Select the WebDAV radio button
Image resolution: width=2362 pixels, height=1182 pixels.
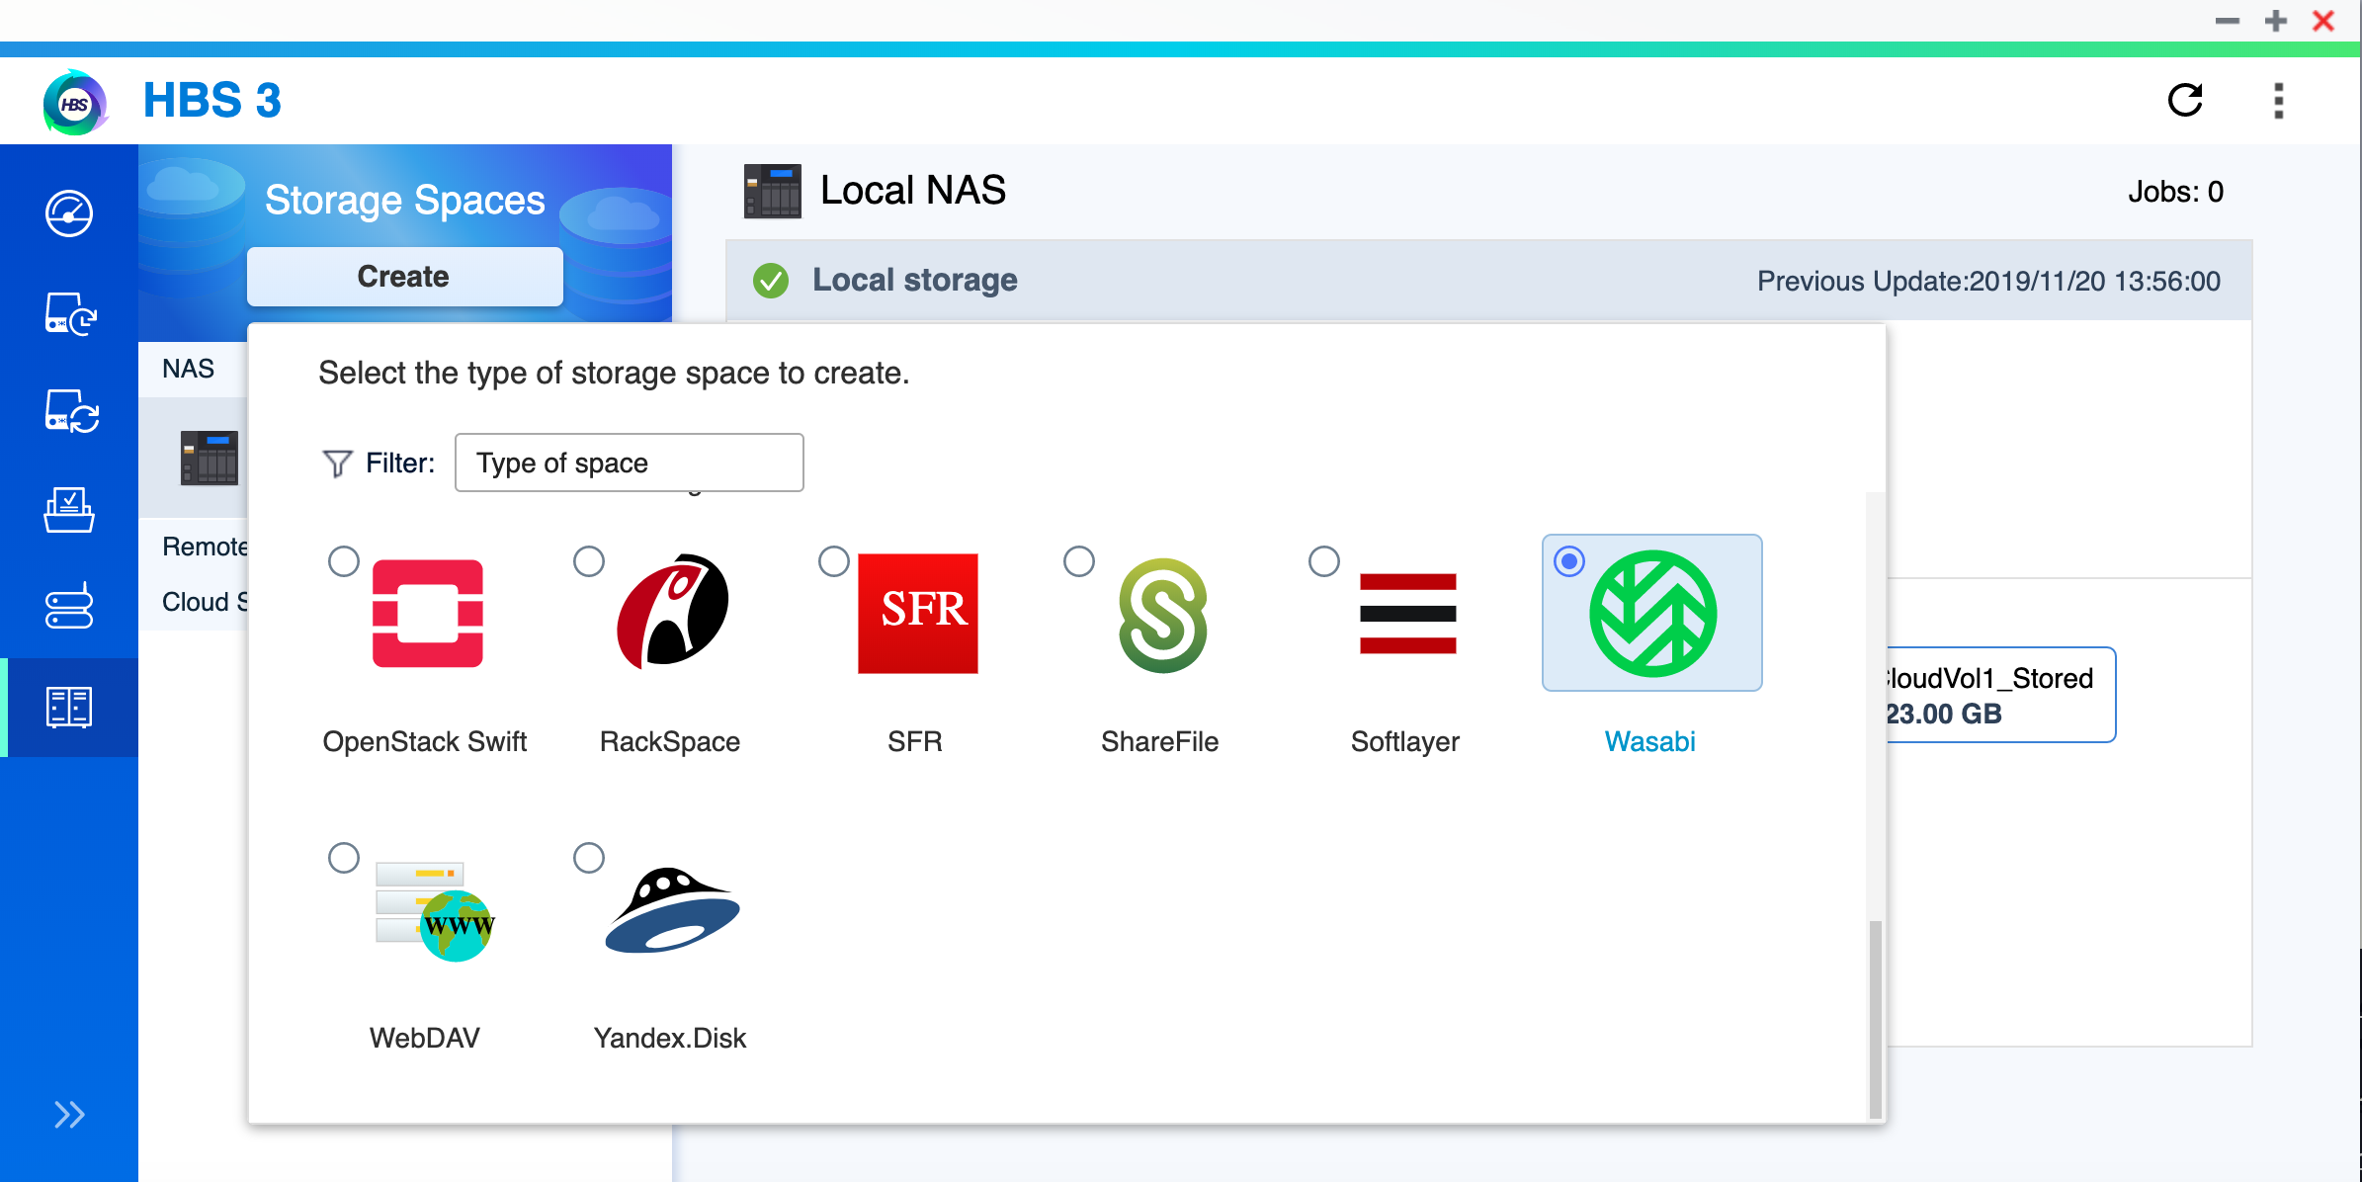(x=344, y=858)
